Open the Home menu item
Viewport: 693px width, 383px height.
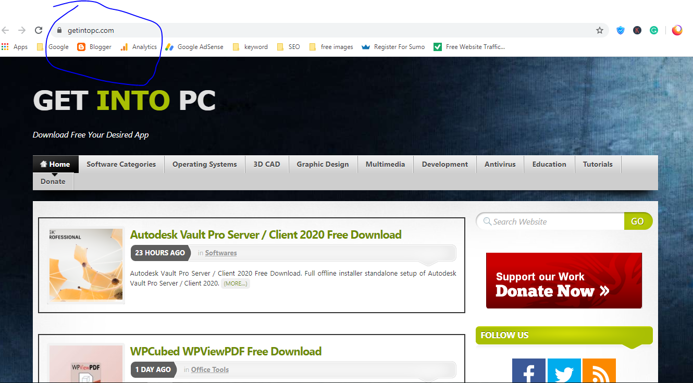click(x=55, y=164)
